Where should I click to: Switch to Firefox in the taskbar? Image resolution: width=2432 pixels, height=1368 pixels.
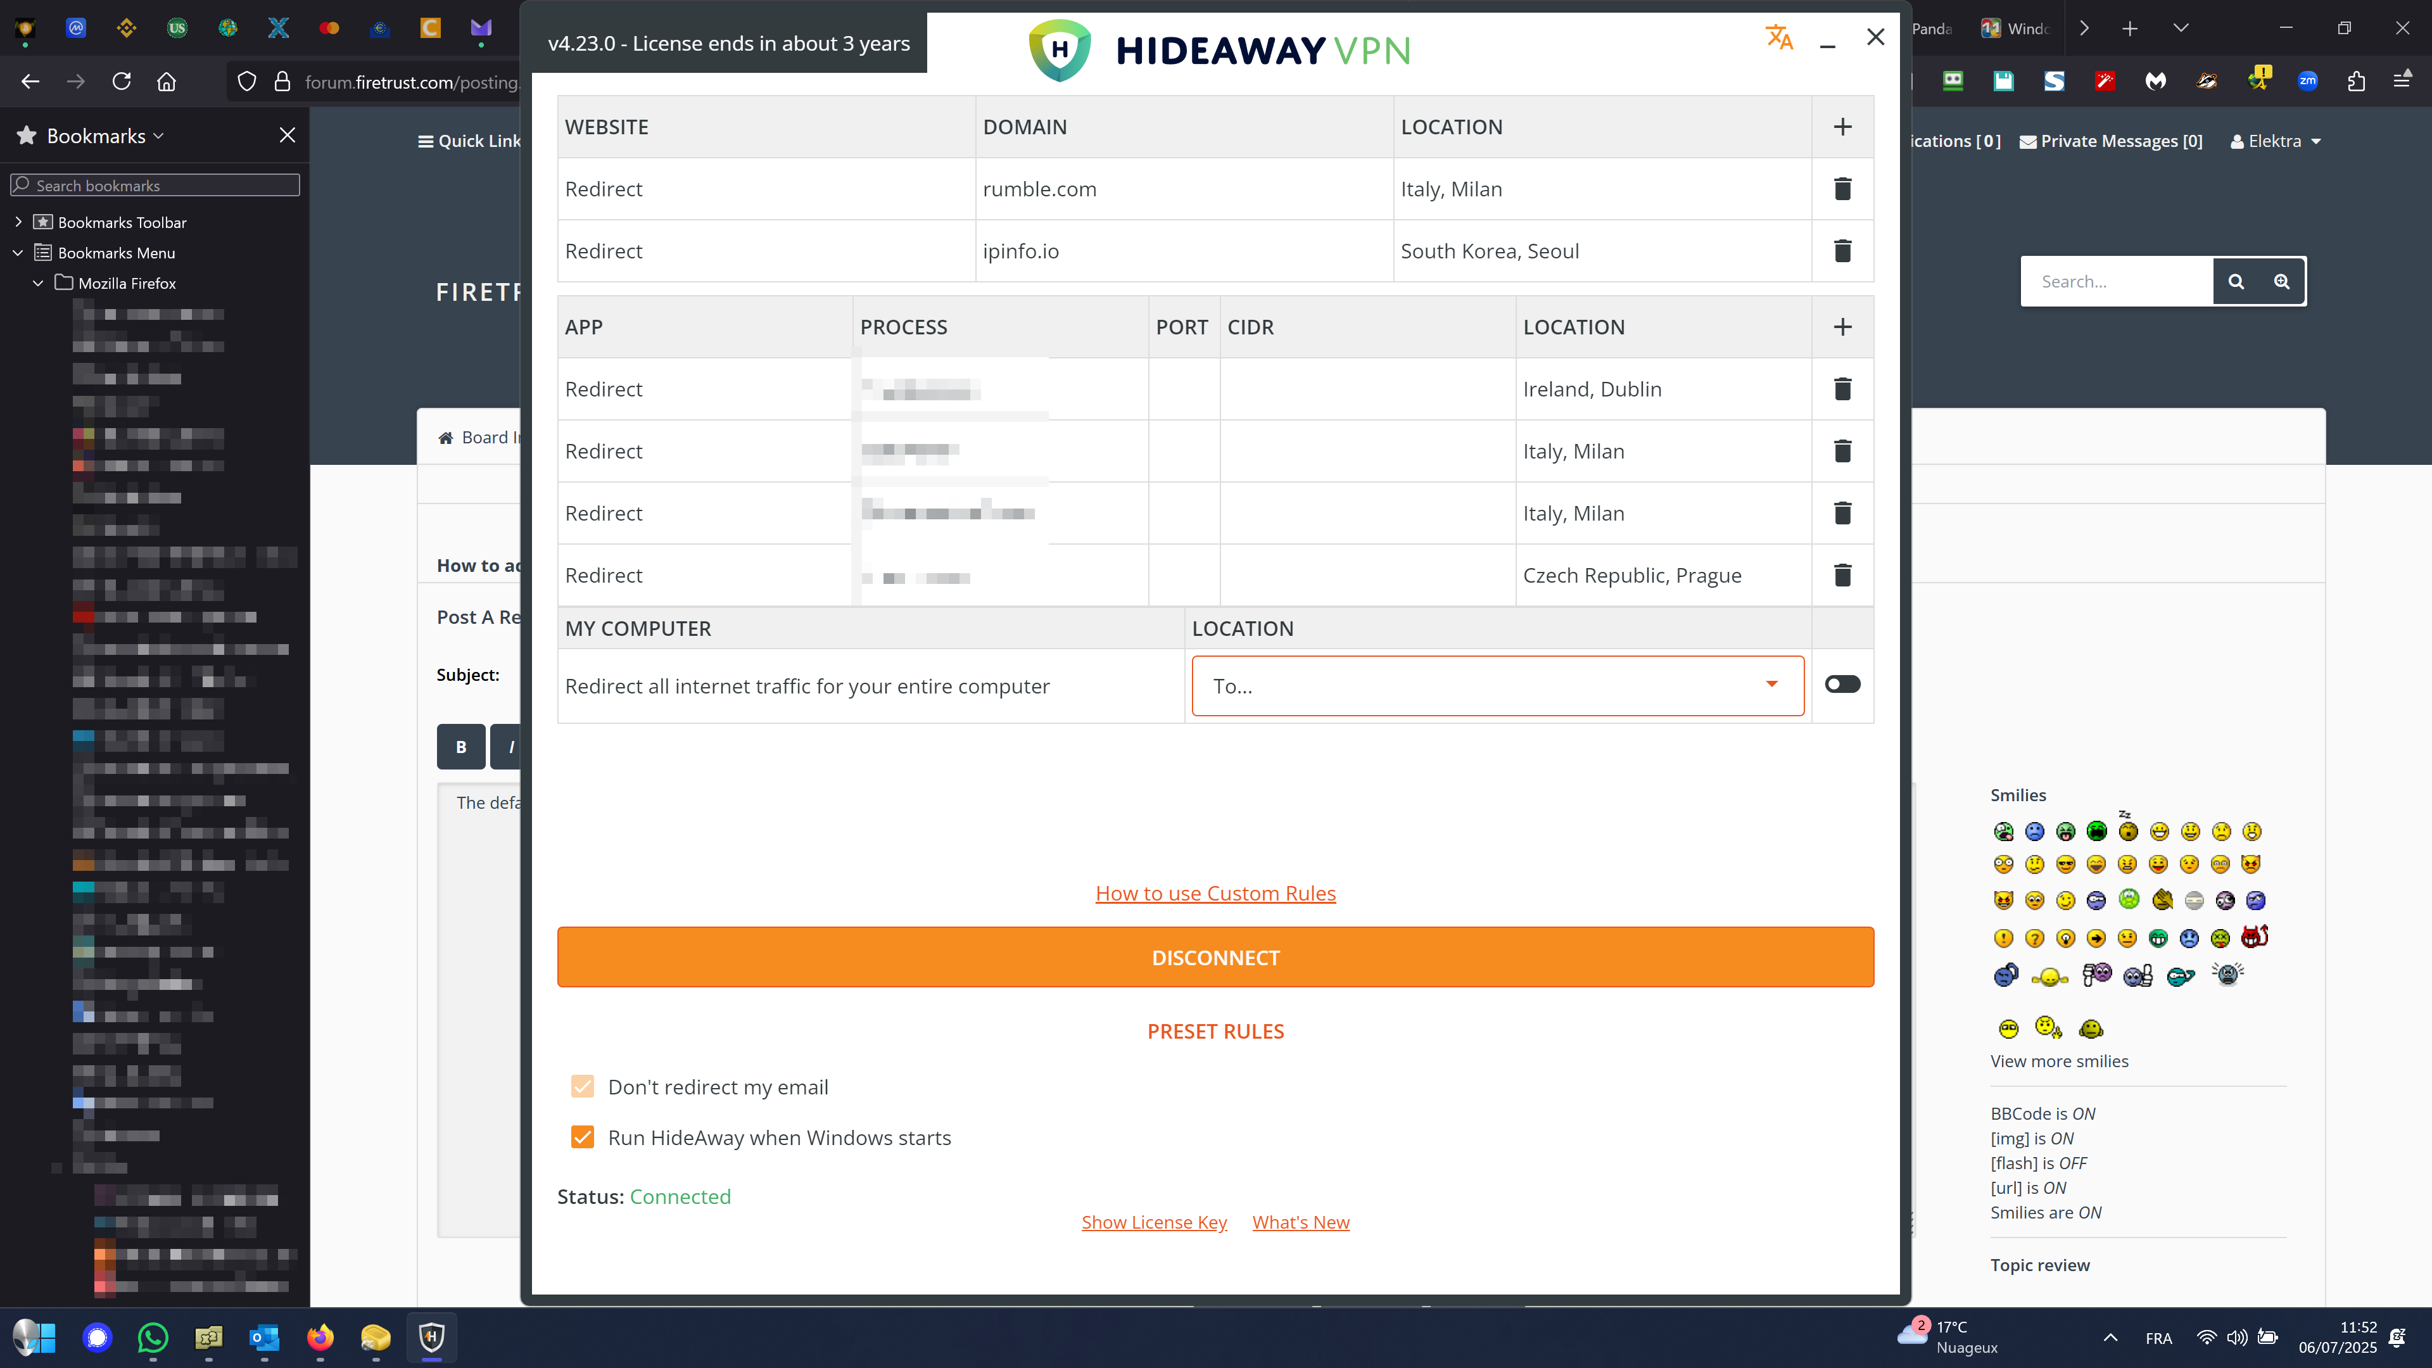click(320, 1338)
